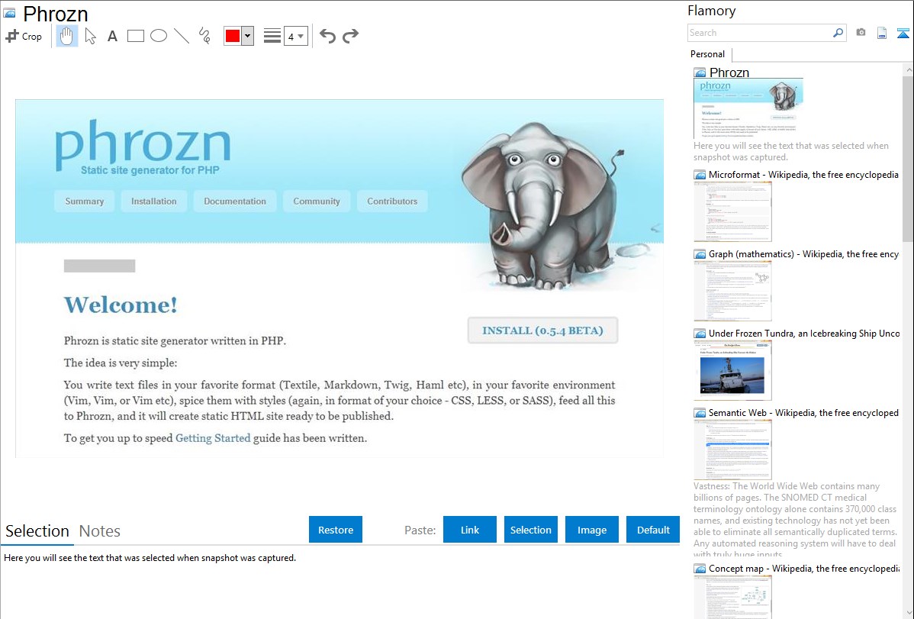
Task: Select the straight line tool
Action: point(182,36)
